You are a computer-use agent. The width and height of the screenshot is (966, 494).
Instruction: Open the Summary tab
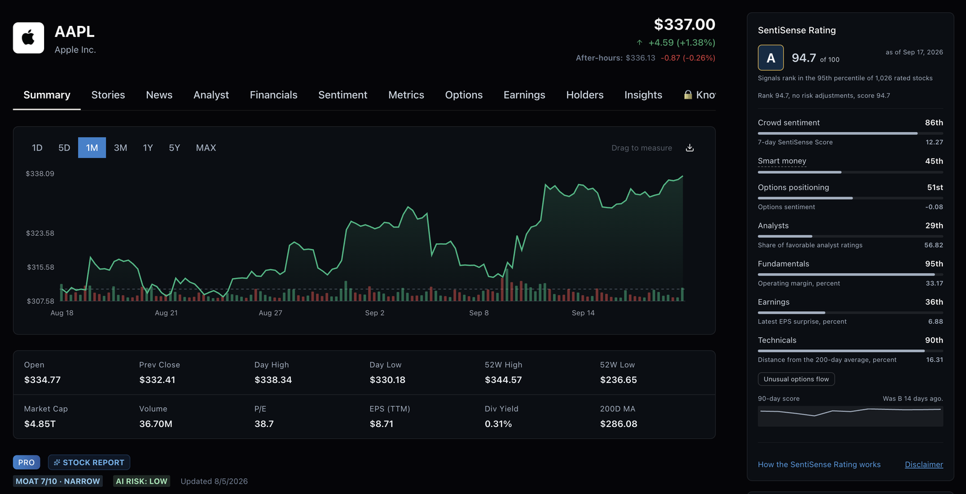(47, 95)
